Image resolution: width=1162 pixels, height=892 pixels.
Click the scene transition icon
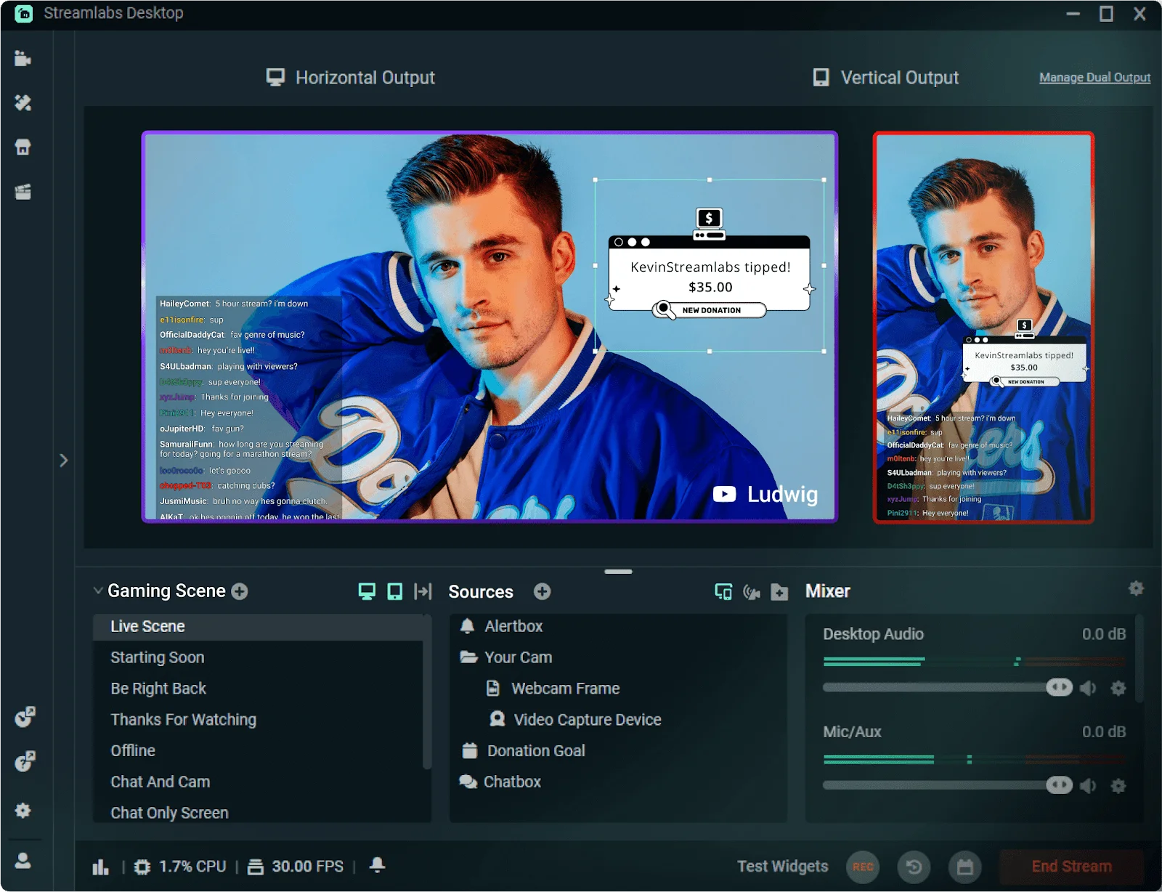click(x=423, y=591)
